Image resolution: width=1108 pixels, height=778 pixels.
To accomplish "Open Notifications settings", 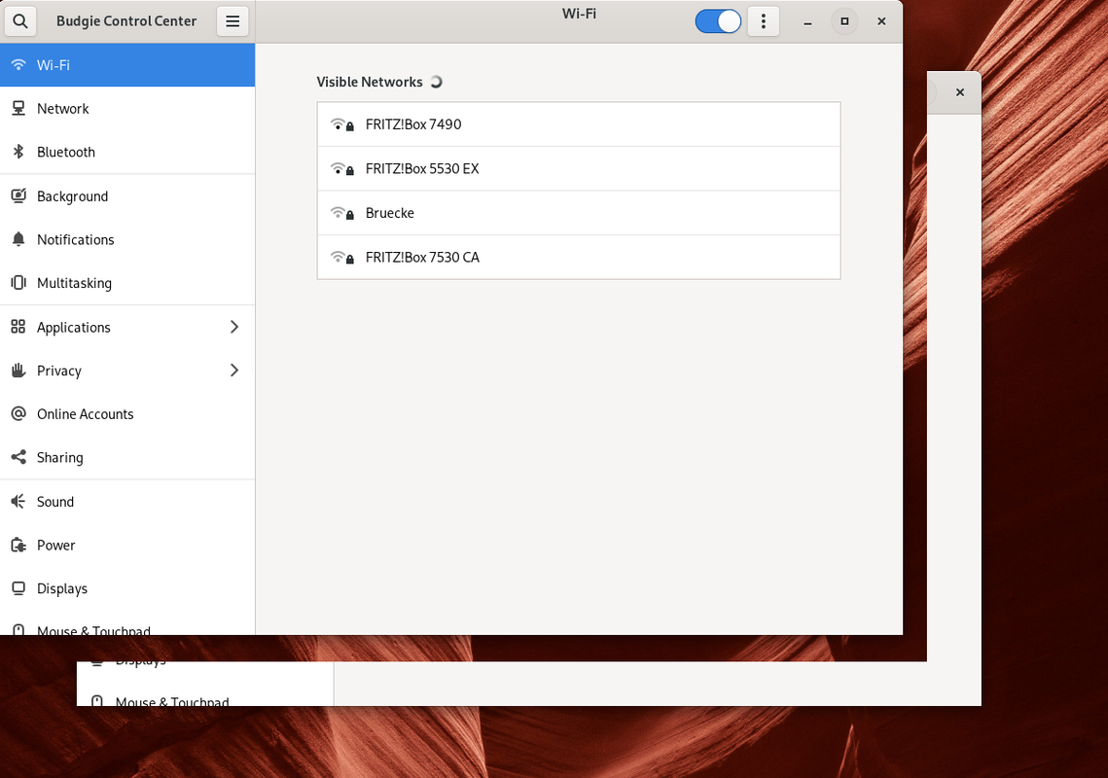I will point(127,239).
